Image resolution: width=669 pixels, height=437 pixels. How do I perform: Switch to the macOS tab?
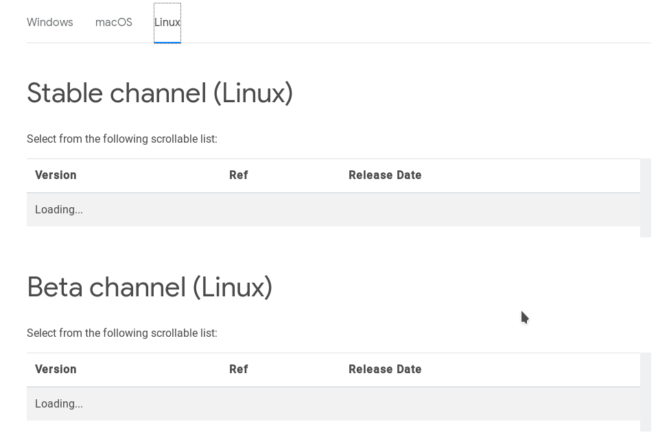click(113, 22)
